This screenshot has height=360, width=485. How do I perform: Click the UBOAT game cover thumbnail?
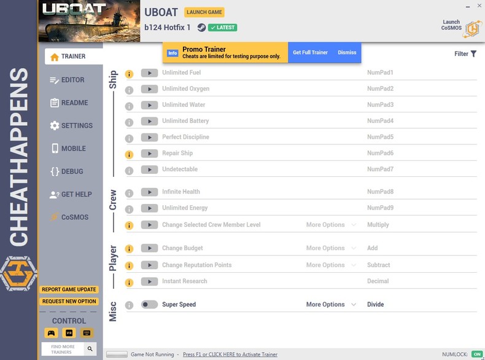89,21
